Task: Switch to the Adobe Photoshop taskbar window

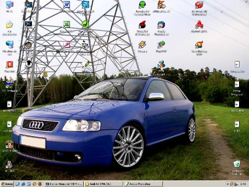Action: [143, 184]
